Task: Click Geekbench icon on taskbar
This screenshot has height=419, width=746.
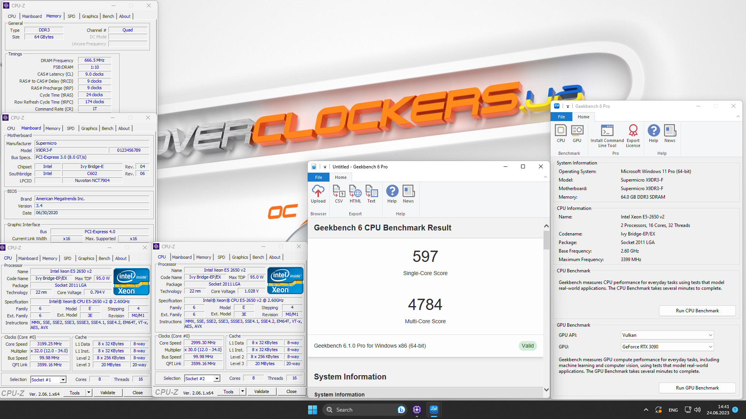Action: [x=434, y=410]
